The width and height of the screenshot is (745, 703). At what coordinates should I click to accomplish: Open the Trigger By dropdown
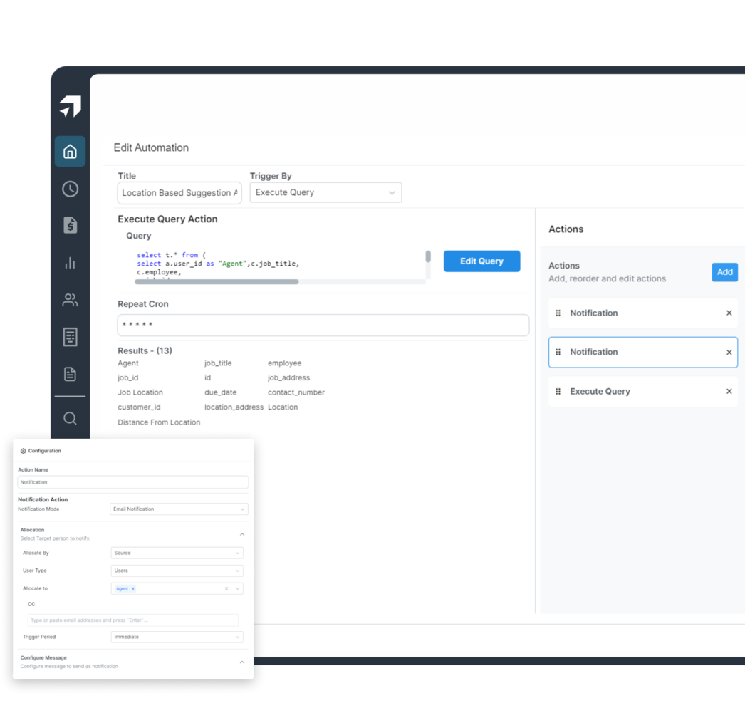pyautogui.click(x=325, y=192)
